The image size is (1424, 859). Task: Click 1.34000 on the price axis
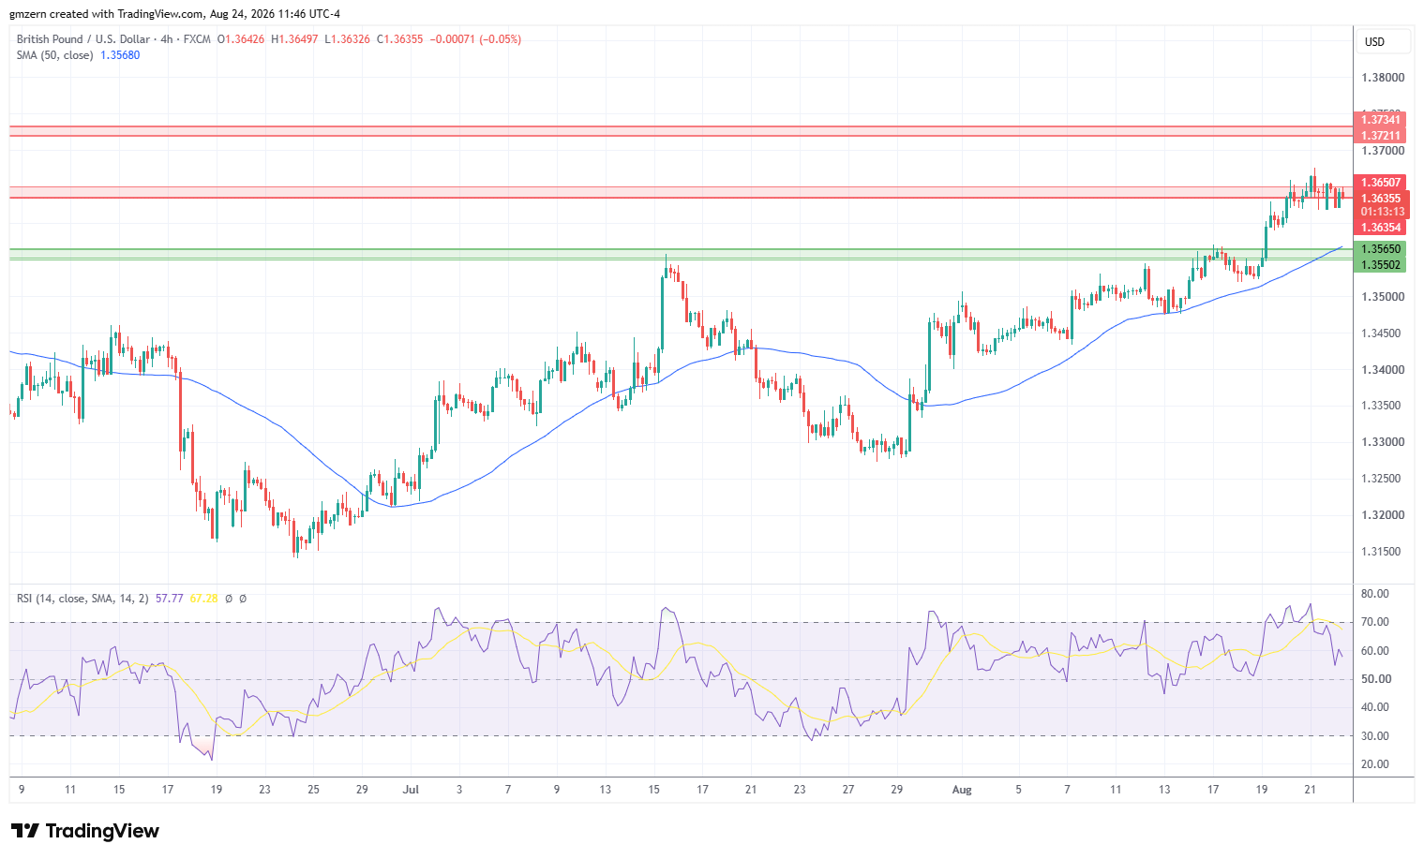(1383, 370)
